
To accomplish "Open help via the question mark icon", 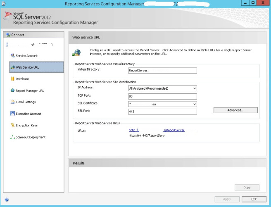I will (x=7, y=200).
